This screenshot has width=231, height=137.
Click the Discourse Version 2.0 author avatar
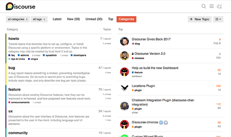tap(125, 55)
